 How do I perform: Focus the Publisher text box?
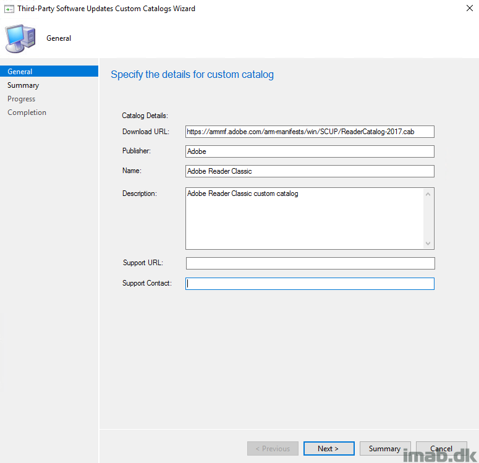[310, 151]
